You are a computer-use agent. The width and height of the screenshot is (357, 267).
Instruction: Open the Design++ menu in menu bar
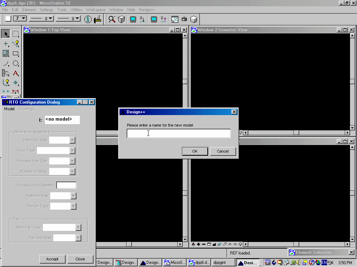coord(147,10)
